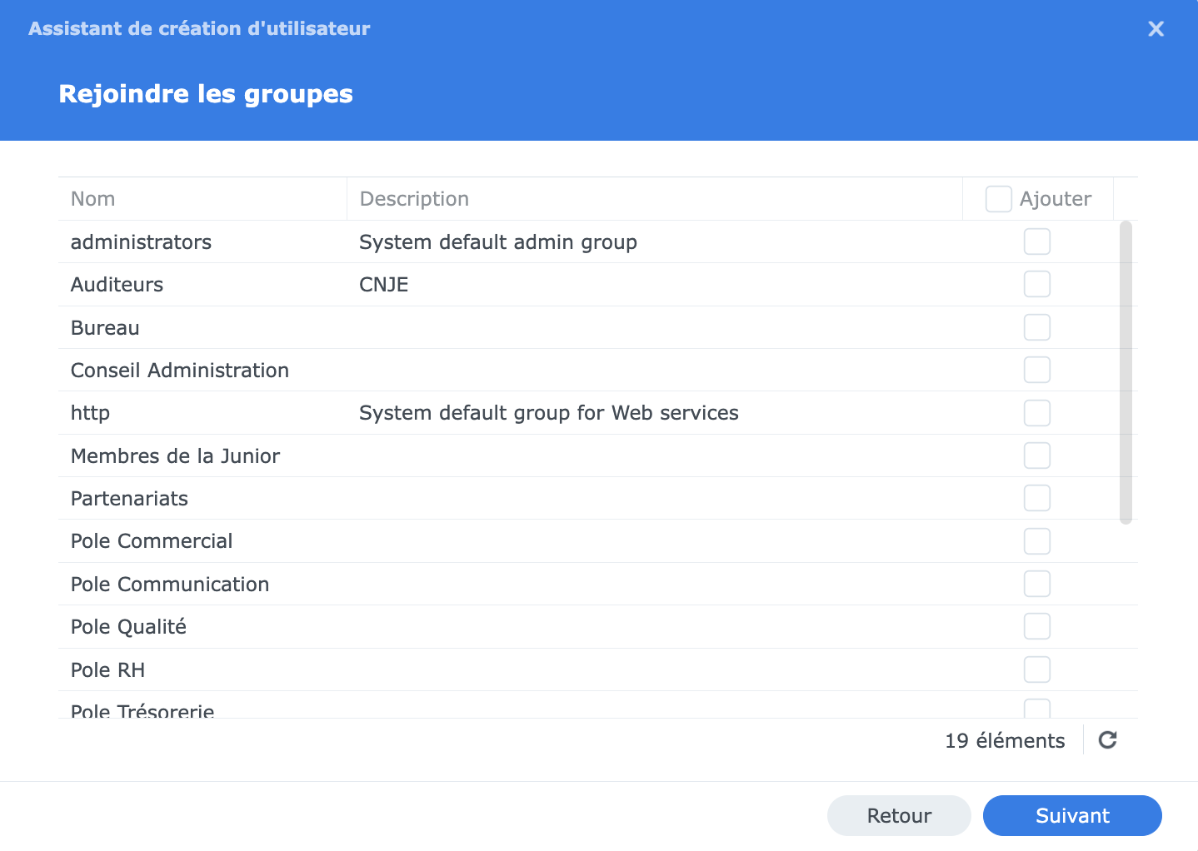Add user to Membres de la Junior

click(x=1037, y=455)
